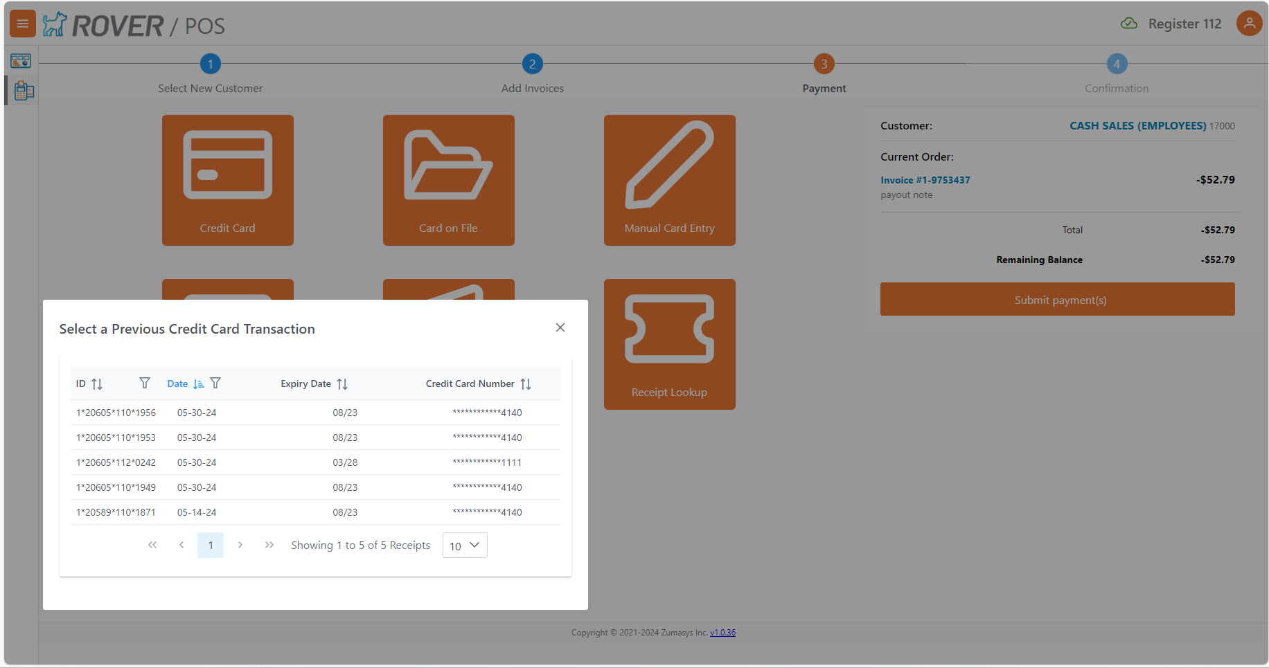Toggle descending sort on Date column
This screenshot has height=668, width=1269.
(199, 383)
